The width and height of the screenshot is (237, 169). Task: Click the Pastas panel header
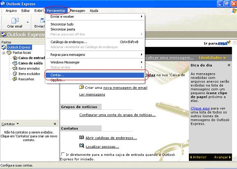tap(22, 42)
